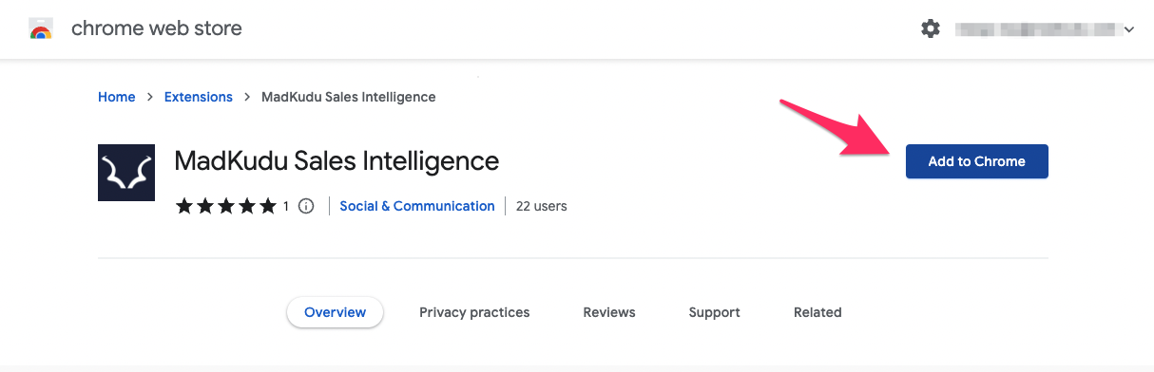Click the Add to Chrome button
This screenshot has width=1154, height=372.
(x=977, y=161)
